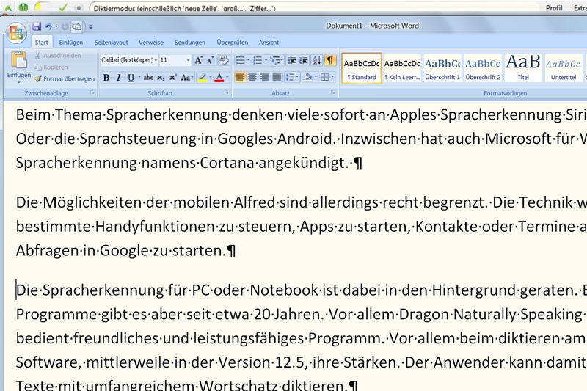587x391 pixels.
Task: Open the line spacing menu
Action: [x=291, y=78]
